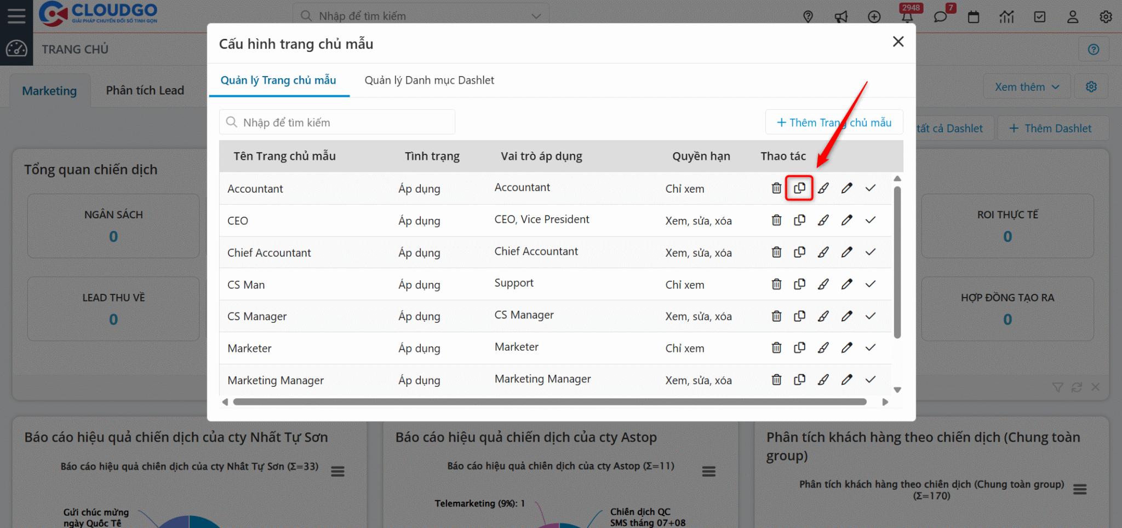Click the help question mark button
The width and height of the screenshot is (1122, 528).
[1094, 50]
